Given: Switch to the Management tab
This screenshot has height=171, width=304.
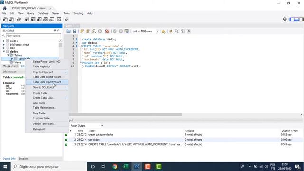Looking at the screenshot, I should [x=10, y=66].
